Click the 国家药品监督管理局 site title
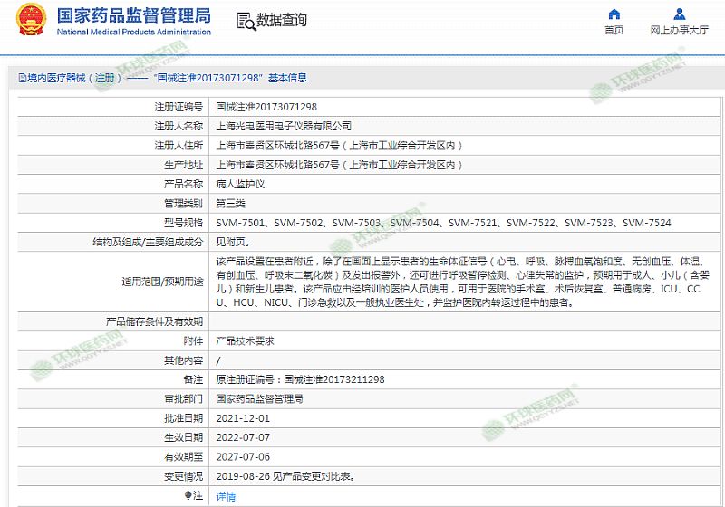Viewport: 725px width, 507px height. click(133, 14)
